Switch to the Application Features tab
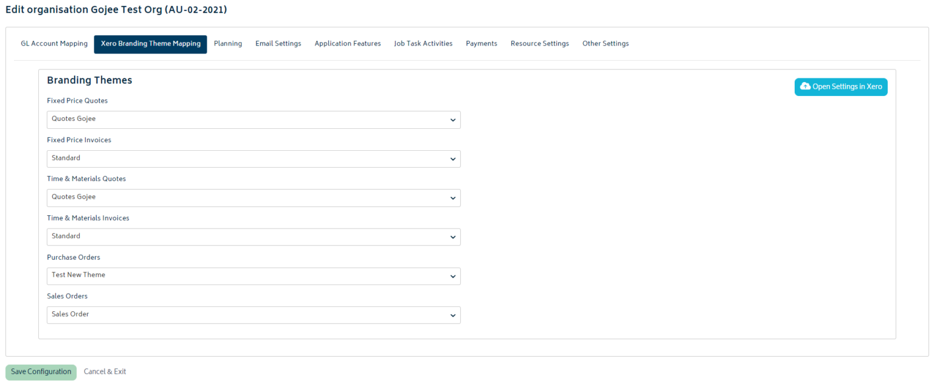 click(x=347, y=43)
